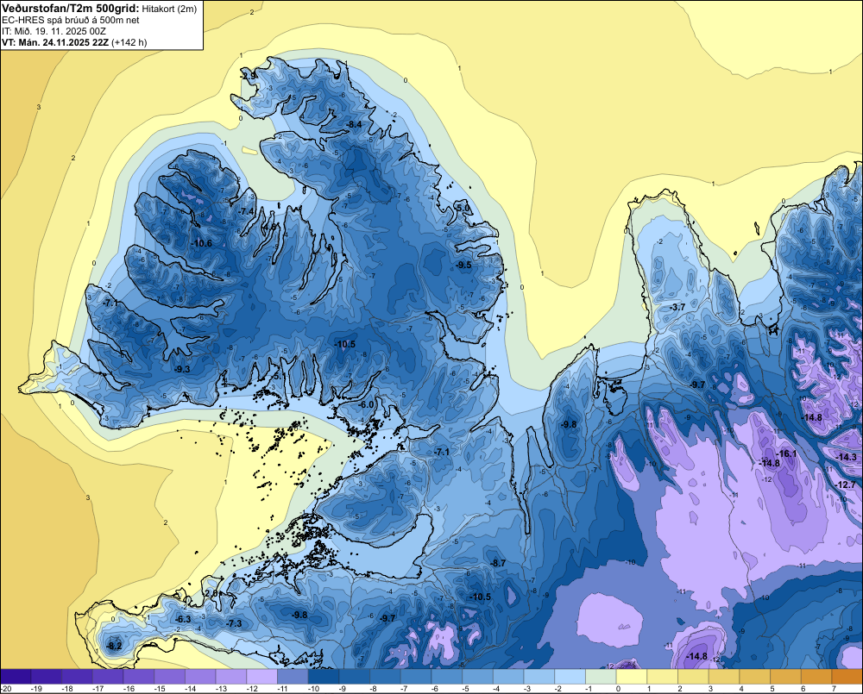Screen dimensions: 863x694
Task: Click the -9.3 temperature value on the map
Action: (x=182, y=369)
